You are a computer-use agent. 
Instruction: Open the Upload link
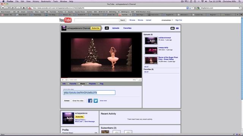(148, 20)
